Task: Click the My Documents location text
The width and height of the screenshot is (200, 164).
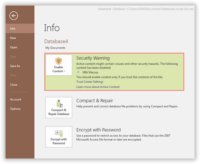Action: point(55,48)
